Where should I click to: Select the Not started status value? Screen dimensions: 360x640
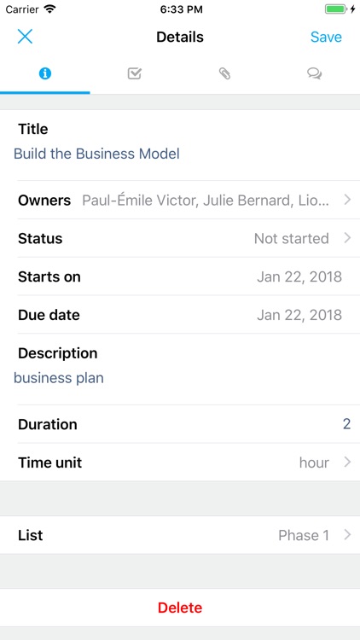click(x=292, y=238)
